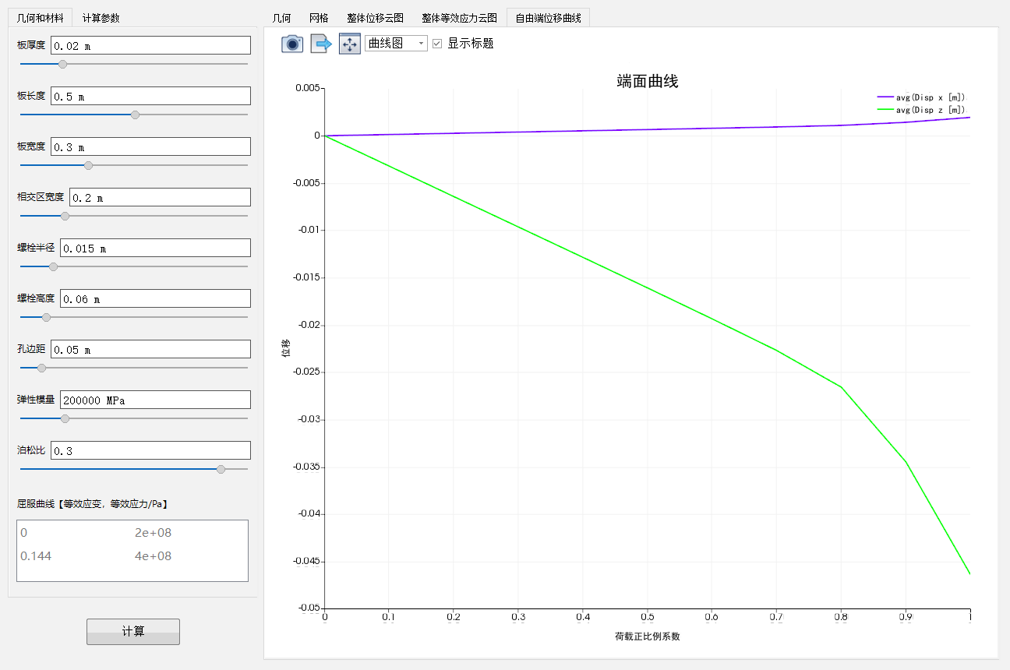Toggle the 显示标题 checkbox
The image size is (1010, 670).
pos(437,44)
